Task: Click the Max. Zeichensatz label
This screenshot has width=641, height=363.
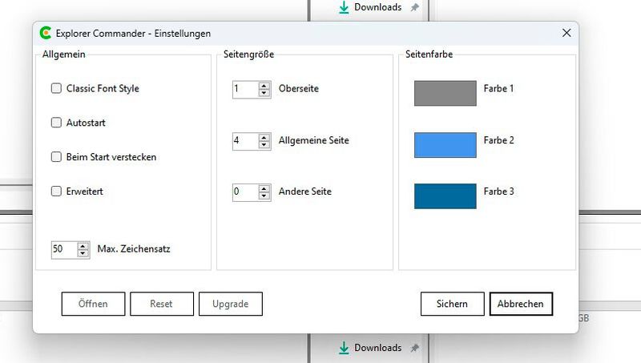Action: (134, 249)
